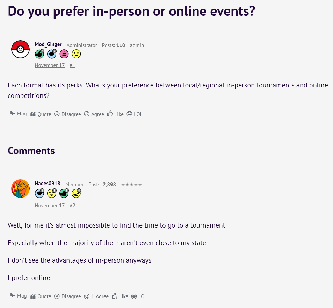Click the blue comment badge on Hades0918's profile
Screen dimensions: 333x308
(x=39, y=193)
